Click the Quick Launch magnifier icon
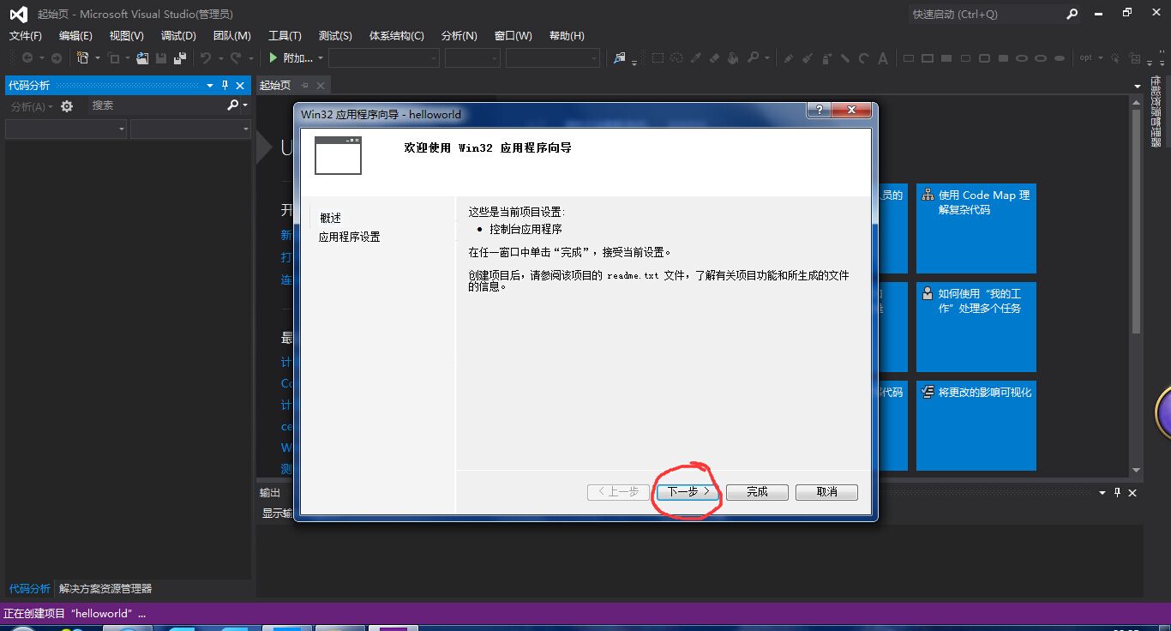The image size is (1171, 631). click(x=1072, y=14)
